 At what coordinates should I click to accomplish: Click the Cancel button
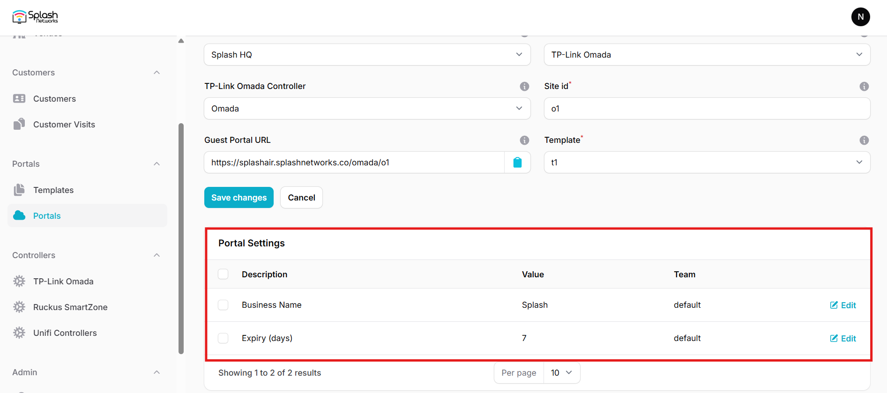pos(301,198)
